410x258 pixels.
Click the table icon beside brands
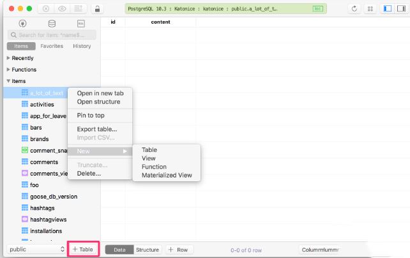point(24,139)
